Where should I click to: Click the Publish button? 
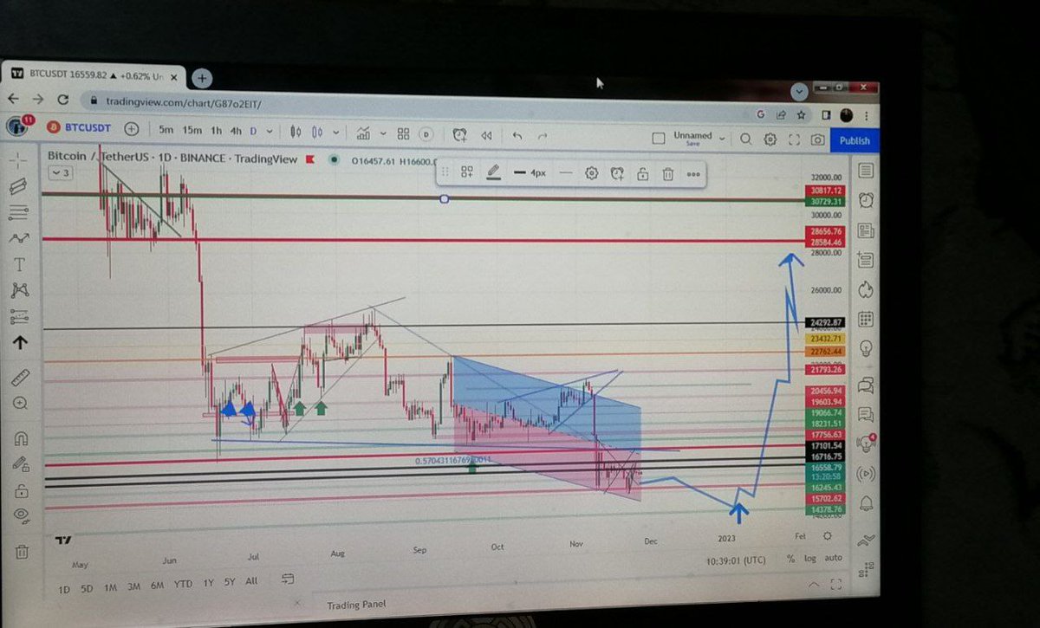(x=855, y=140)
